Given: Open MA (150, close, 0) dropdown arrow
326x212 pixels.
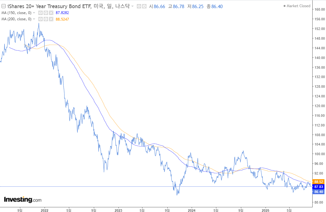Looking at the screenshot, I should [x=34, y=13].
